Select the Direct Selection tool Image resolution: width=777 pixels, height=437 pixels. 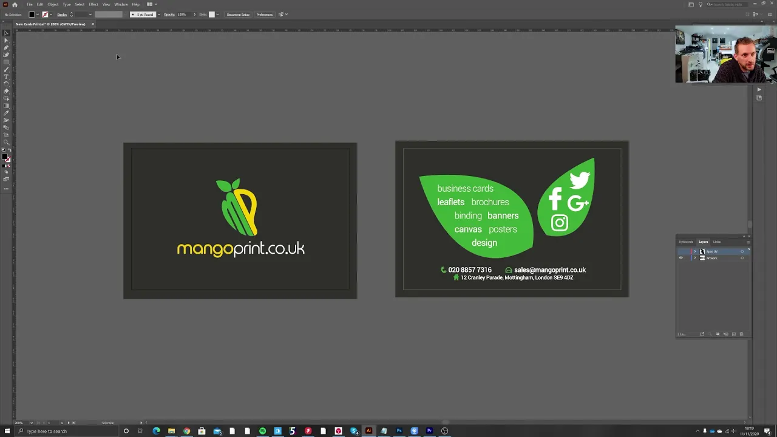[6, 41]
